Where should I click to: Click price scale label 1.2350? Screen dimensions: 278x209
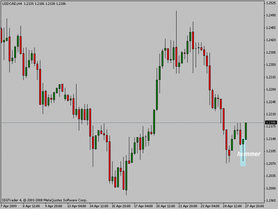point(271,65)
